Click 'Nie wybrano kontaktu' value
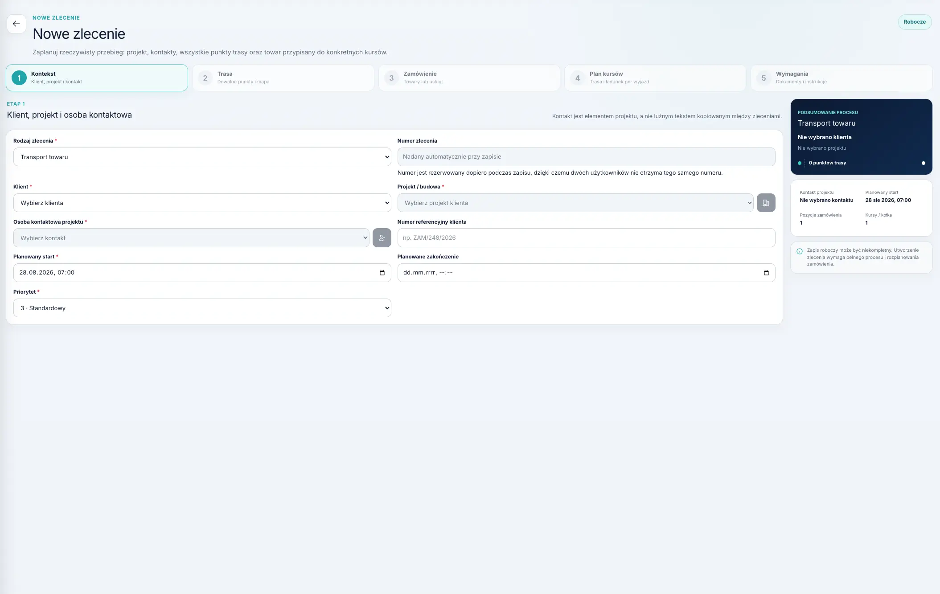 tap(826, 200)
